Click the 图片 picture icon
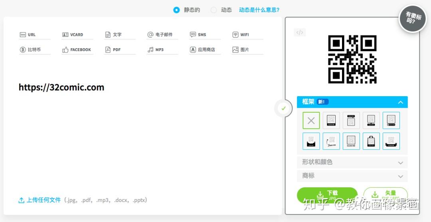The image size is (431, 222). [235, 50]
